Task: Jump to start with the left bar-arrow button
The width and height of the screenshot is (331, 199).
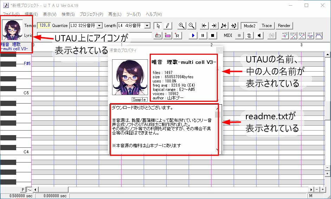Action: (x=204, y=26)
